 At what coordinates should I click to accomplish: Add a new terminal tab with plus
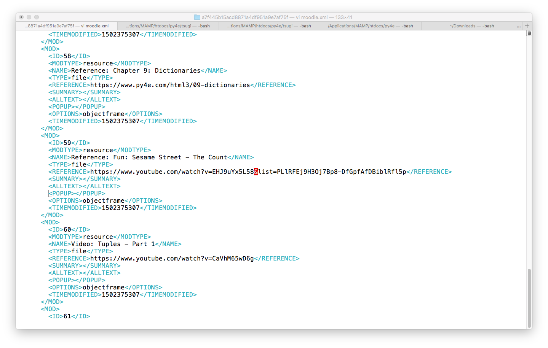[527, 26]
